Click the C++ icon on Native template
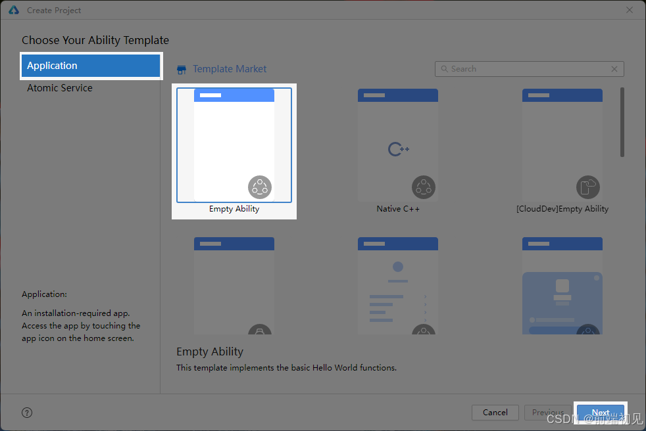 point(398,150)
